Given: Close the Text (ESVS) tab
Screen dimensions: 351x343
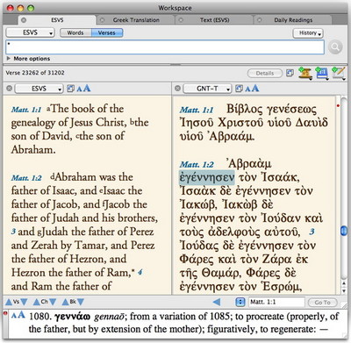Looking at the screenshot, I should coord(181,20).
